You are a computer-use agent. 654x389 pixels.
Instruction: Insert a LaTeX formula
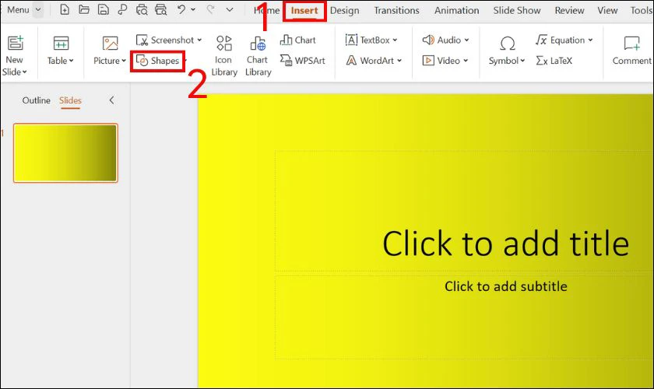[554, 61]
